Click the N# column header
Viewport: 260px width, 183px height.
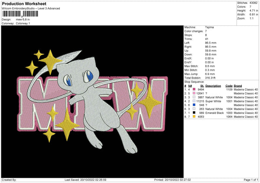click(x=190, y=86)
